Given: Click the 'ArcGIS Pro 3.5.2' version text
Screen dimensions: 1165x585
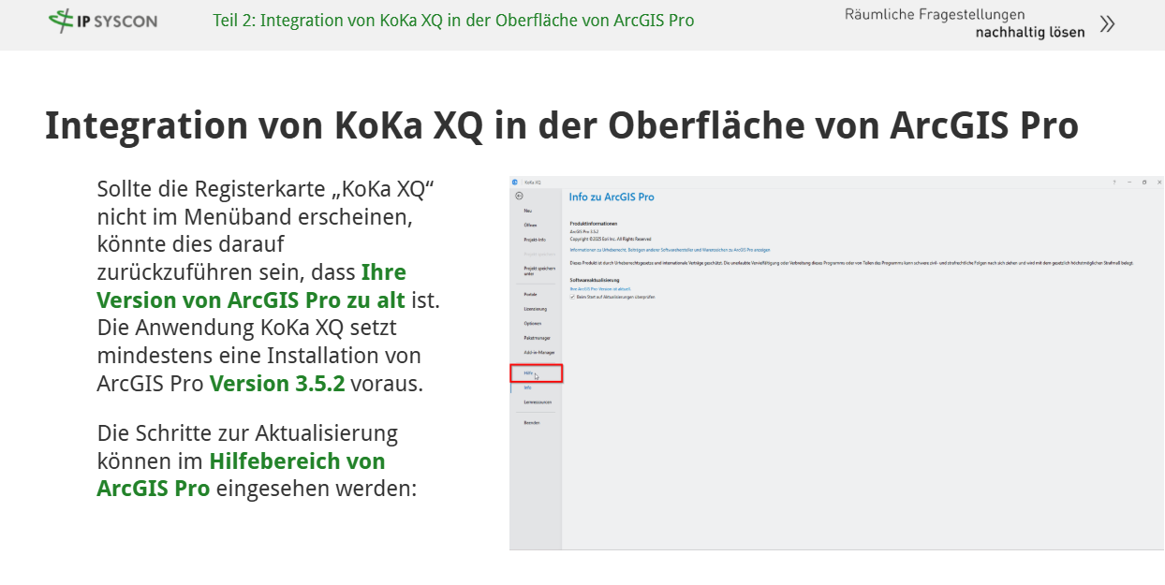Looking at the screenshot, I should click(x=584, y=231).
